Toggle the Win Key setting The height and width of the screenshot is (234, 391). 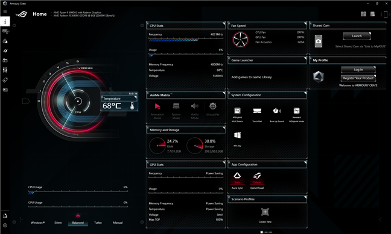click(x=237, y=139)
